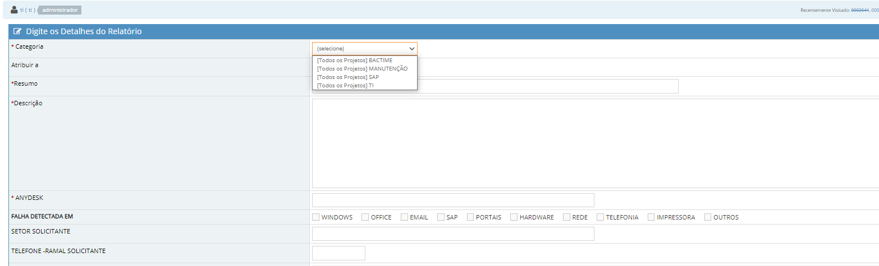
Task: Focus the Descrição text area
Action: click(x=595, y=143)
